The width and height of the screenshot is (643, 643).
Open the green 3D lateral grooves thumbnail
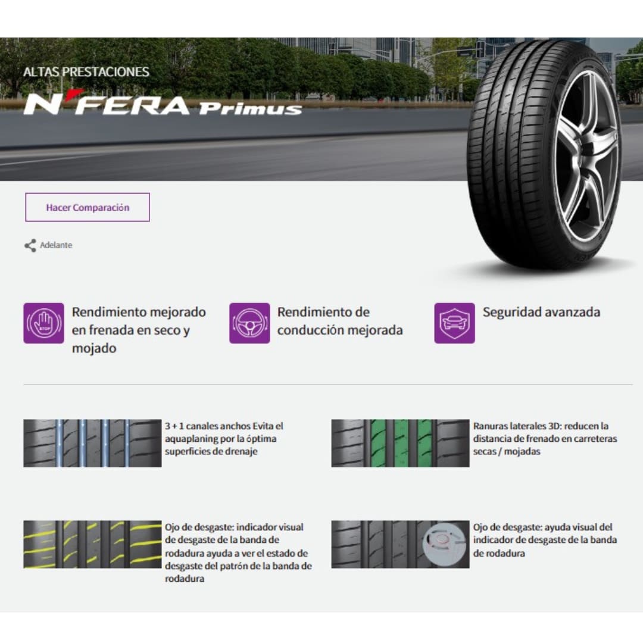pos(400,443)
